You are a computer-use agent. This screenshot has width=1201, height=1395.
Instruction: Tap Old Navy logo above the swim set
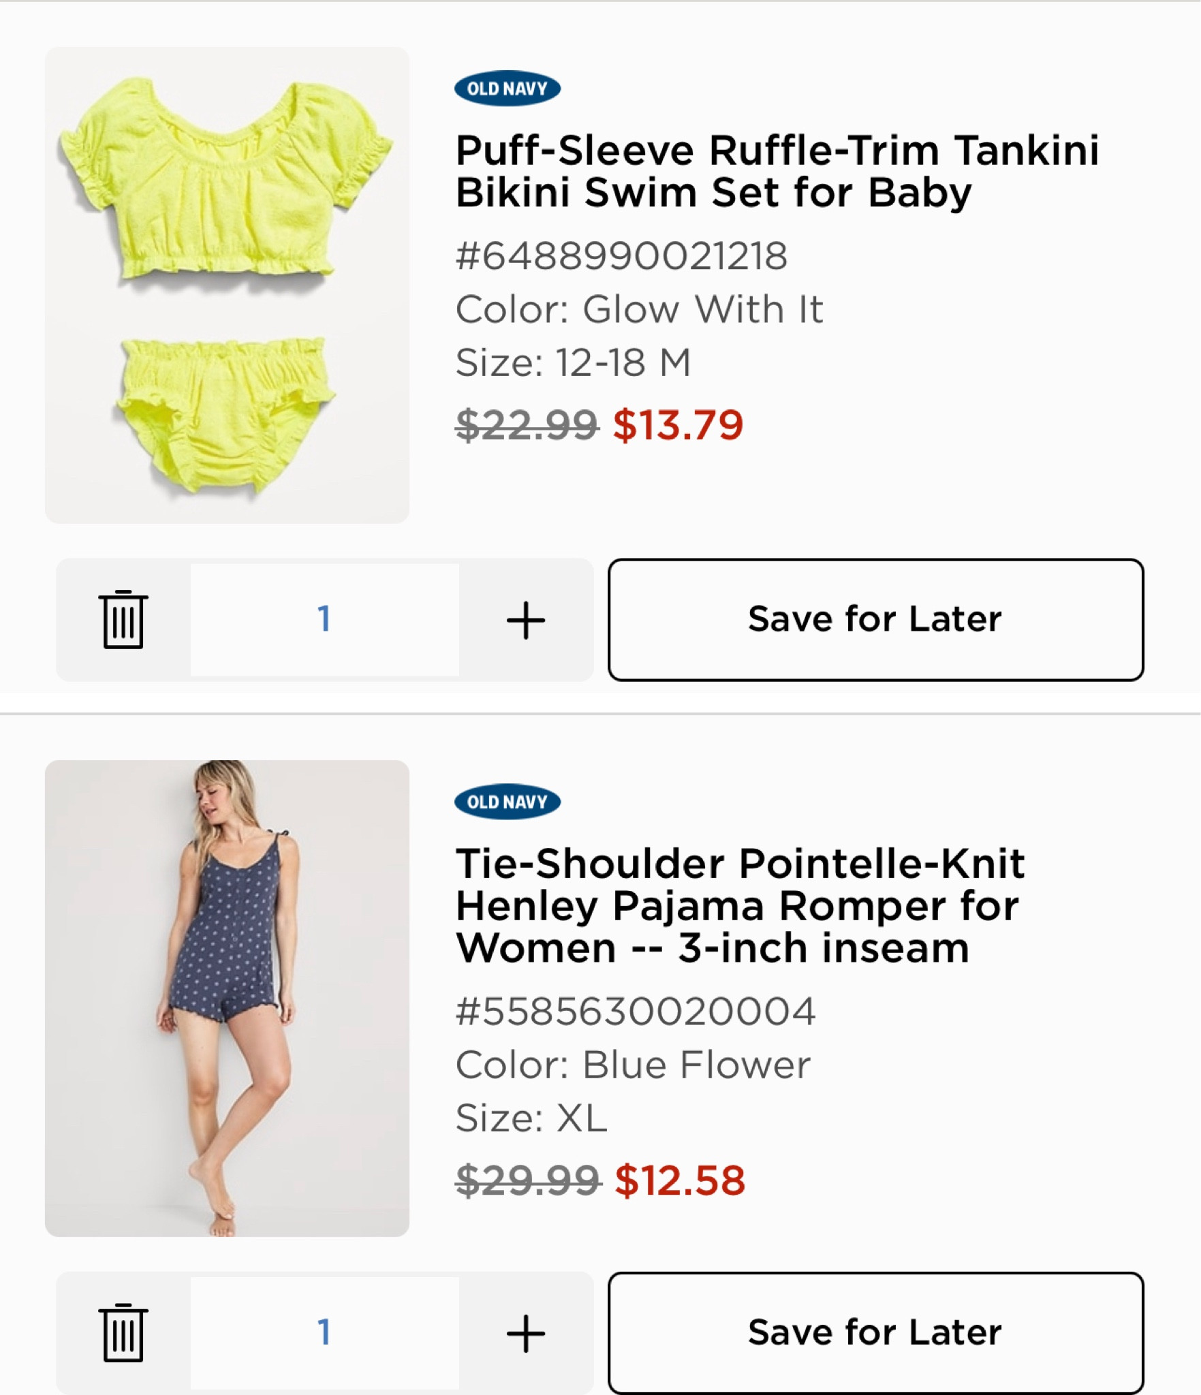pyautogui.click(x=508, y=89)
